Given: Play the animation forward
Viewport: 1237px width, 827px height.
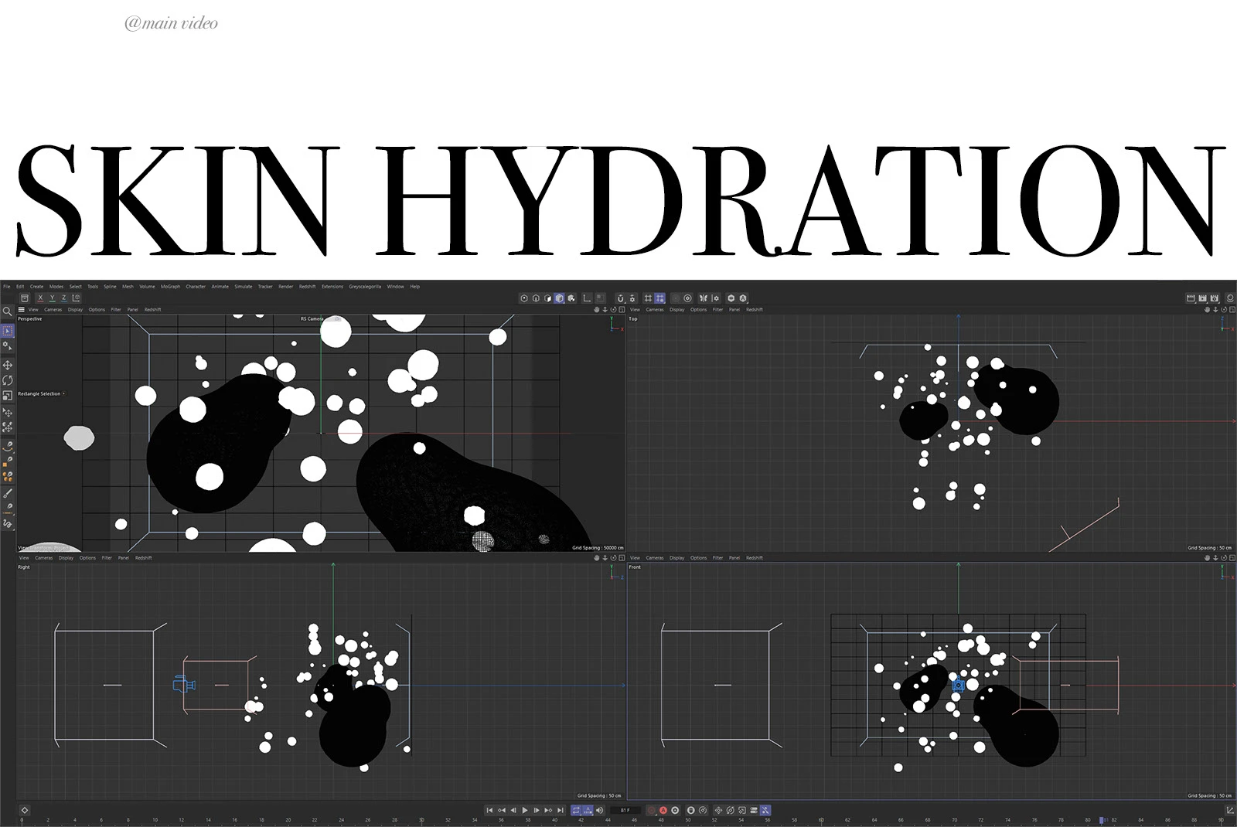Looking at the screenshot, I should point(525,810).
